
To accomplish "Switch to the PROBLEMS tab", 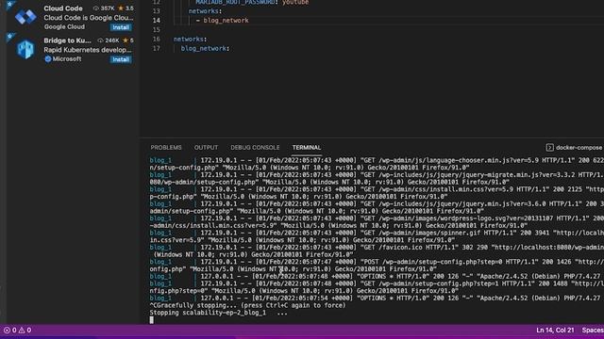I will click(166, 148).
